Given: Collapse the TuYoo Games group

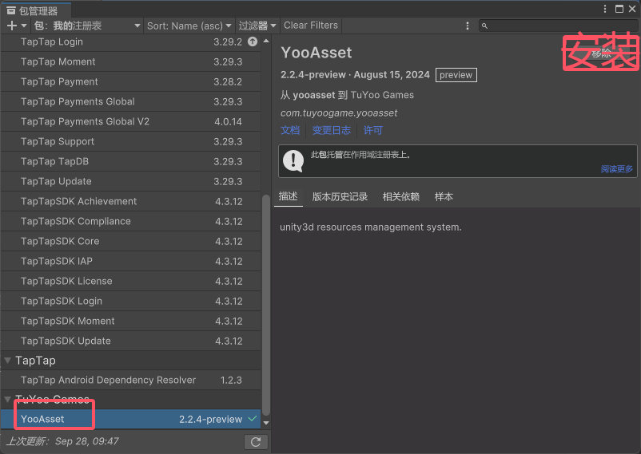Looking at the screenshot, I should click(x=8, y=399).
